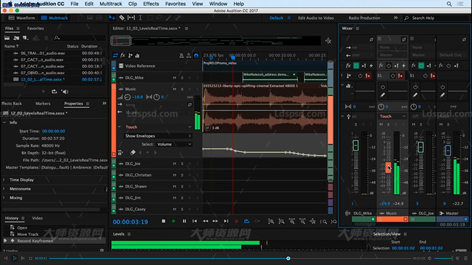Open Touch automation dropdown on Music track

tap(158, 127)
